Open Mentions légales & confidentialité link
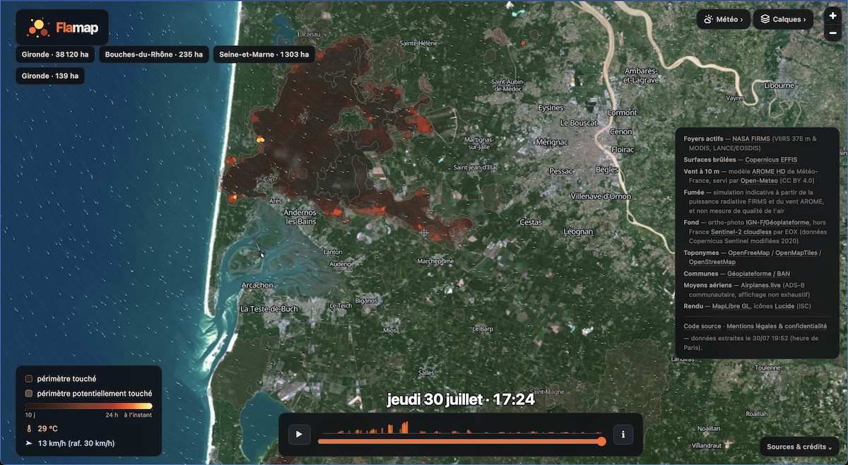 (777, 326)
